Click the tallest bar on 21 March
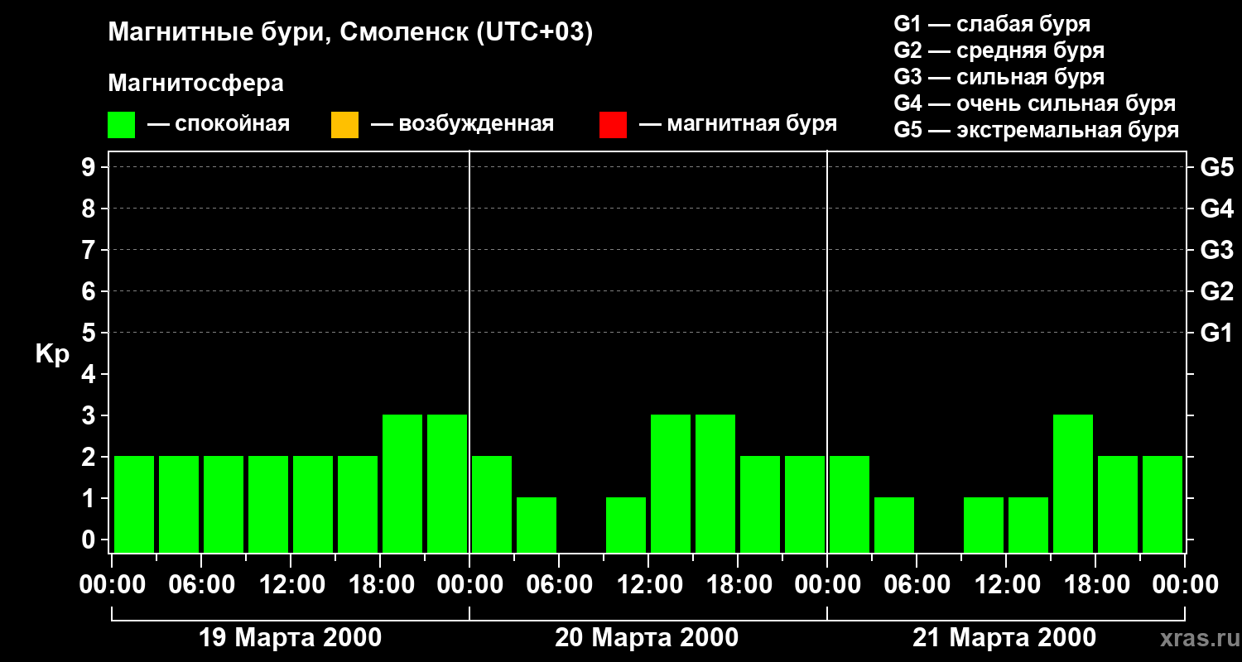This screenshot has height=662, width=1242. point(1073,483)
